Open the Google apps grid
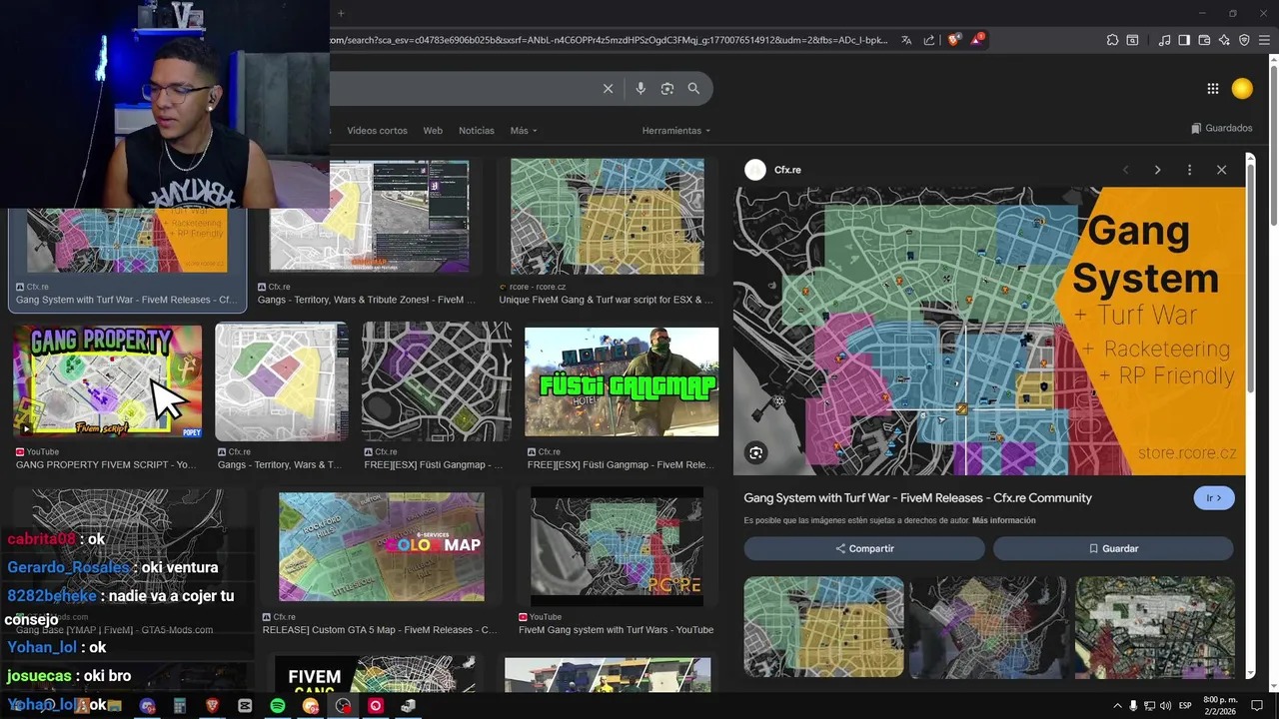This screenshot has height=719, width=1279. pyautogui.click(x=1212, y=89)
